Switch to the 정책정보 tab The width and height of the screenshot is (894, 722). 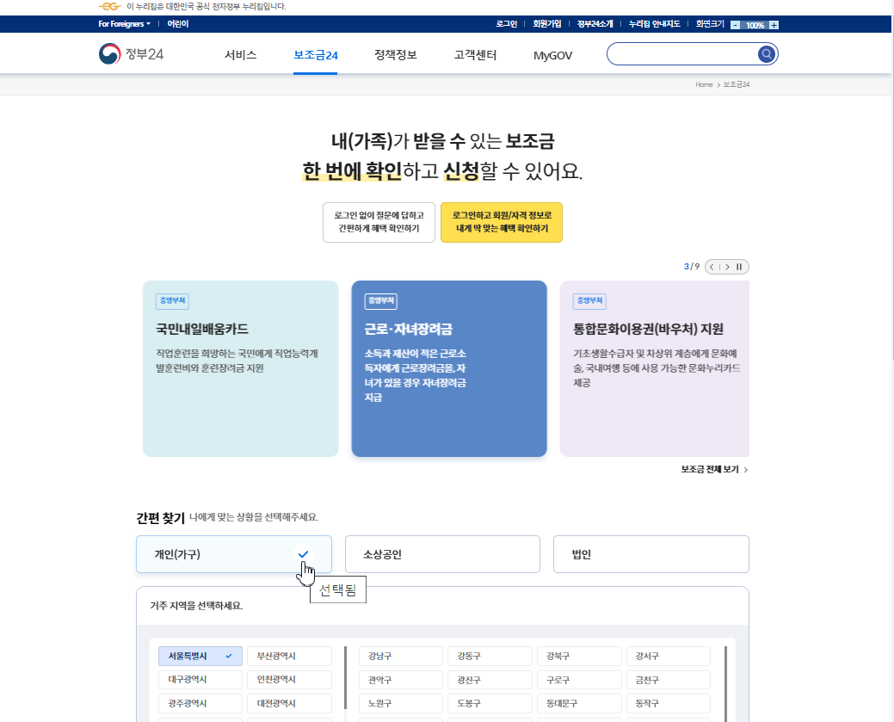(394, 53)
